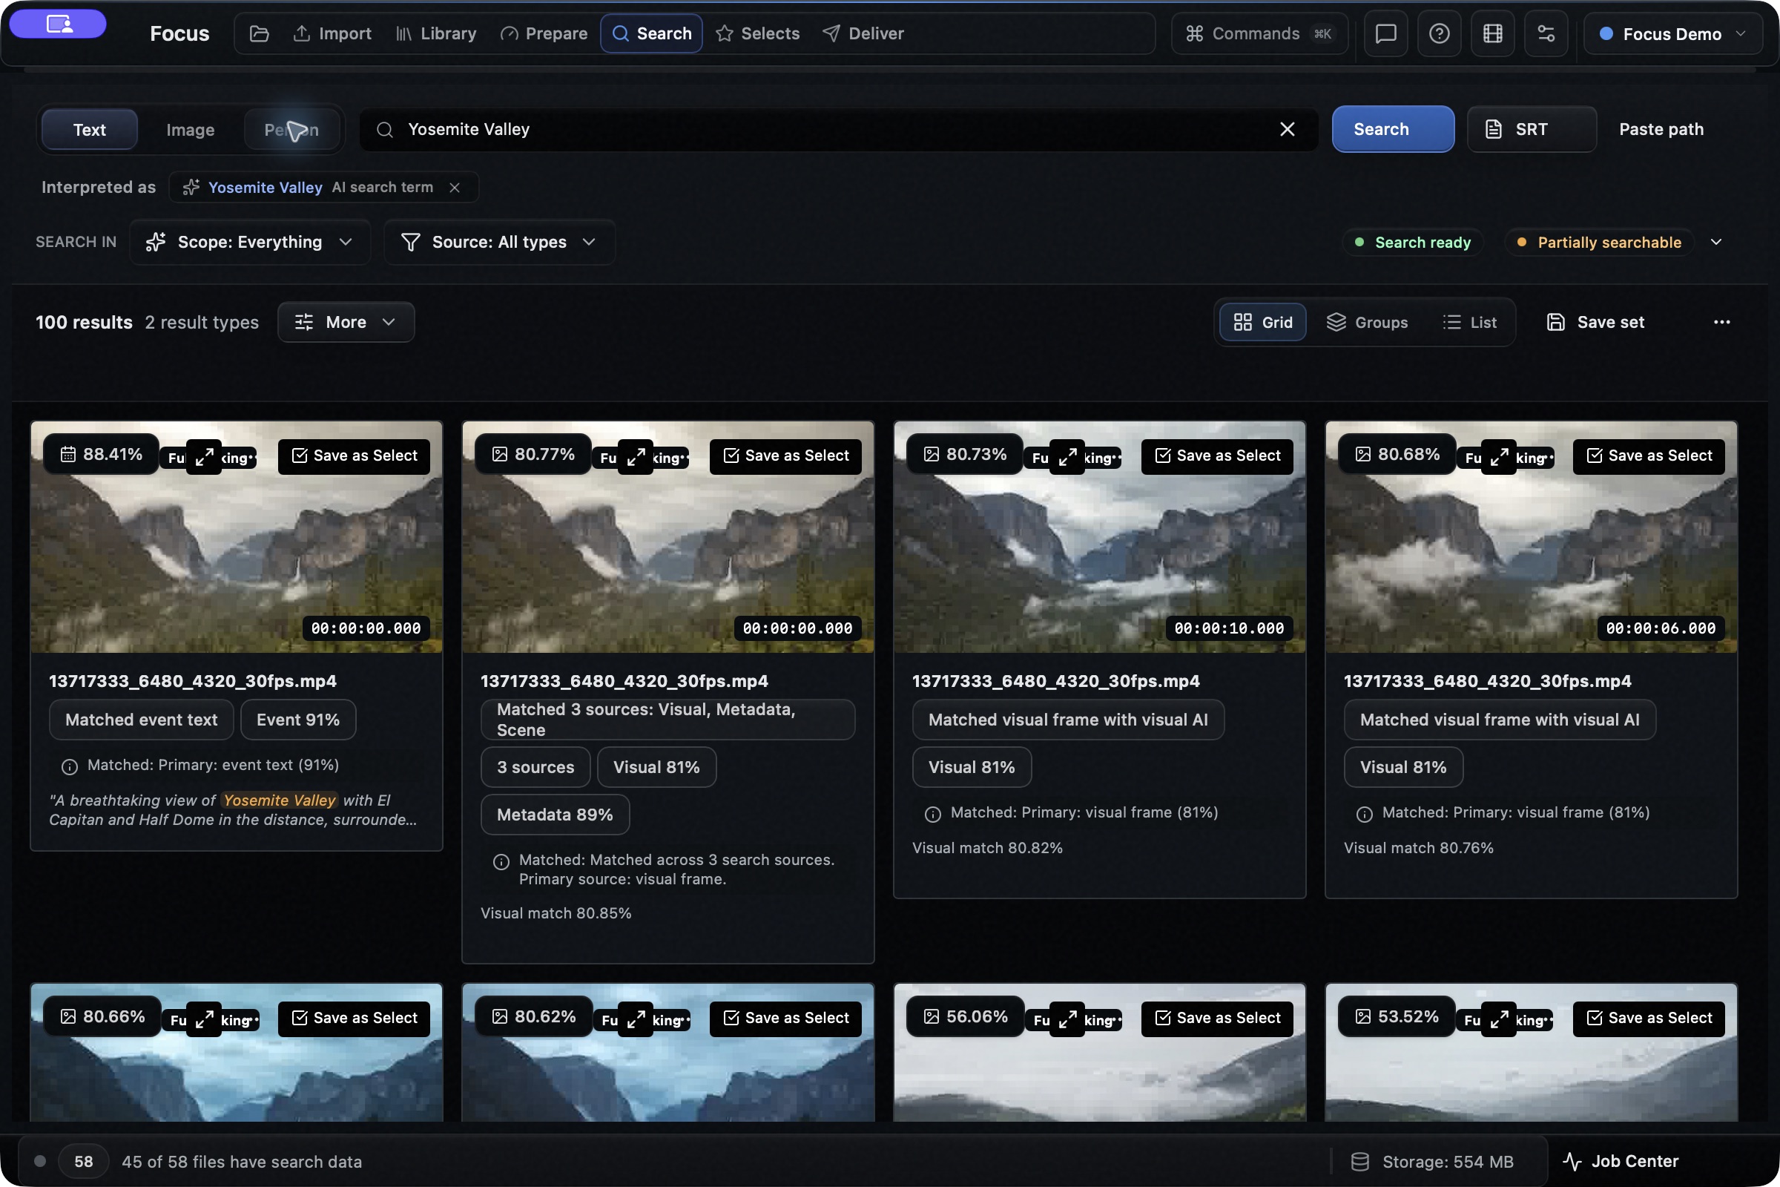Go to the Library tab
The width and height of the screenshot is (1780, 1187).
(x=436, y=33)
